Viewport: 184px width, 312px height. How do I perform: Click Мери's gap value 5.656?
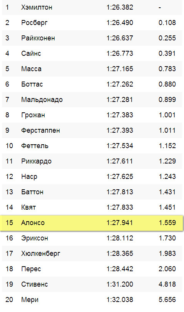pyautogui.click(x=167, y=300)
